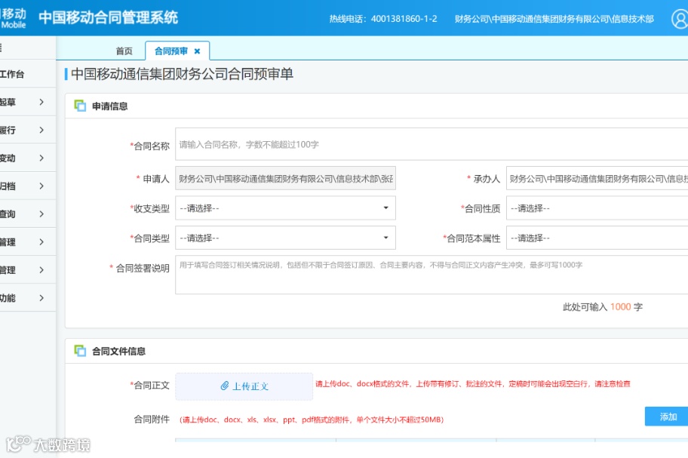Open the 收支类型 dropdown
688x458 pixels.
pos(285,208)
